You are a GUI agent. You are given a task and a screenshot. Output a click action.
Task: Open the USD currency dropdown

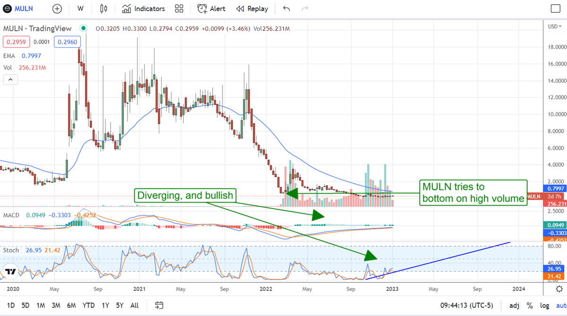tap(553, 26)
